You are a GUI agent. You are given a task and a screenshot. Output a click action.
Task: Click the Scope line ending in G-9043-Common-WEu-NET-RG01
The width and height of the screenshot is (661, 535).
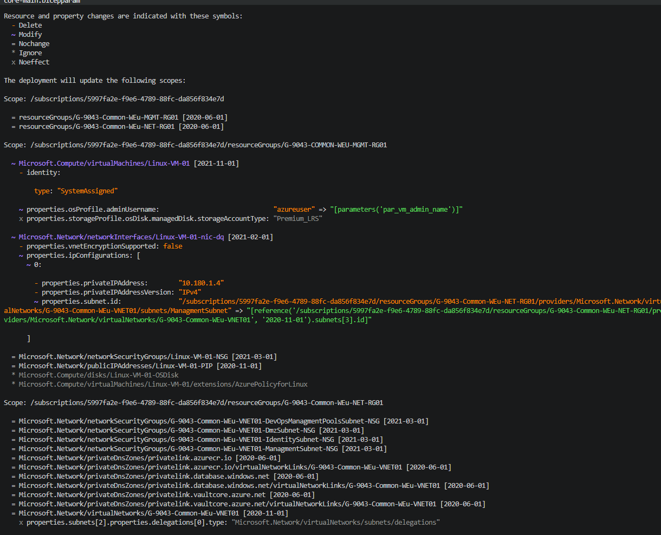[x=193, y=402]
